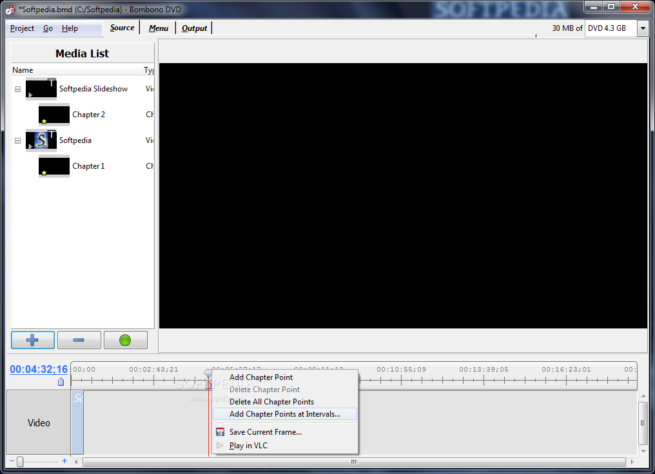Click the 00:13:39;05 ruler time label
655x474 pixels.
484,369
